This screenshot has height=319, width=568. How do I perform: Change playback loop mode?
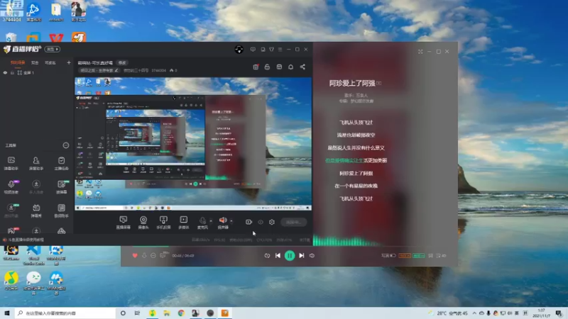(267, 256)
